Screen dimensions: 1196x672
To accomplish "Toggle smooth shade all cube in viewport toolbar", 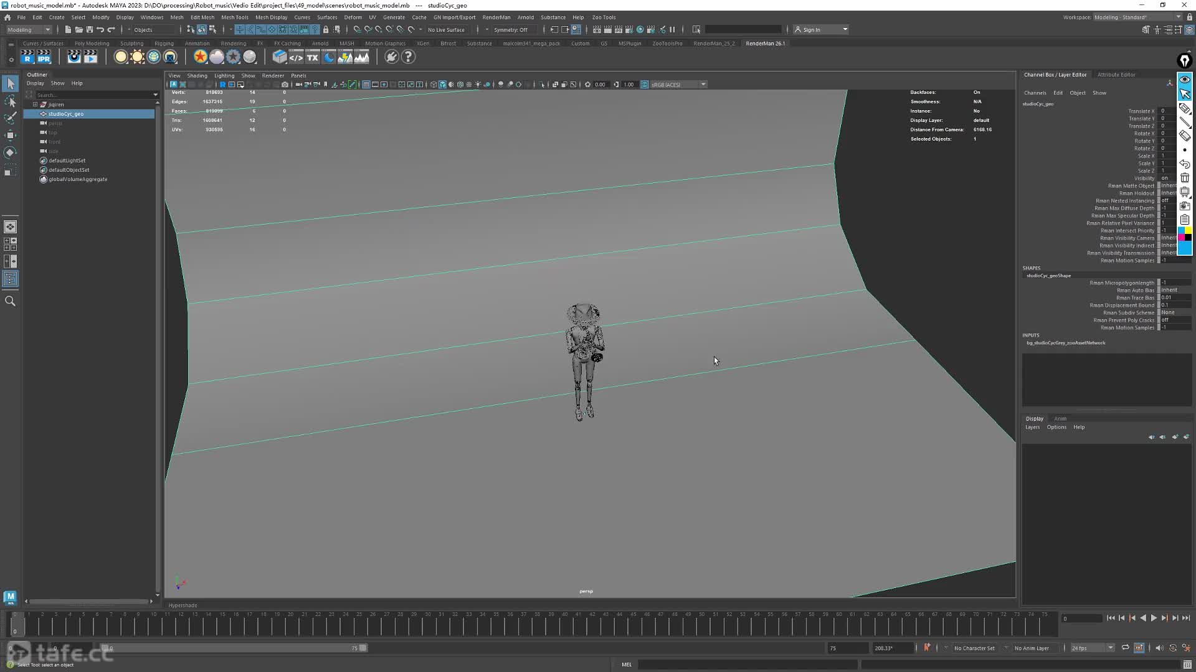I will (443, 85).
